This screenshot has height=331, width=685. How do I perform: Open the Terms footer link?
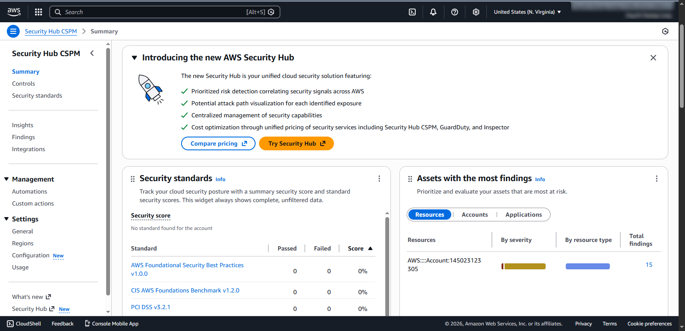coord(610,324)
